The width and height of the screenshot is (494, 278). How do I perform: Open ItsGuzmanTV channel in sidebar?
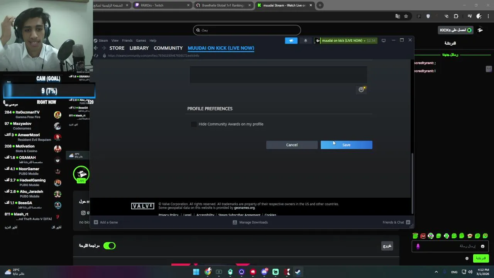pyautogui.click(x=32, y=115)
